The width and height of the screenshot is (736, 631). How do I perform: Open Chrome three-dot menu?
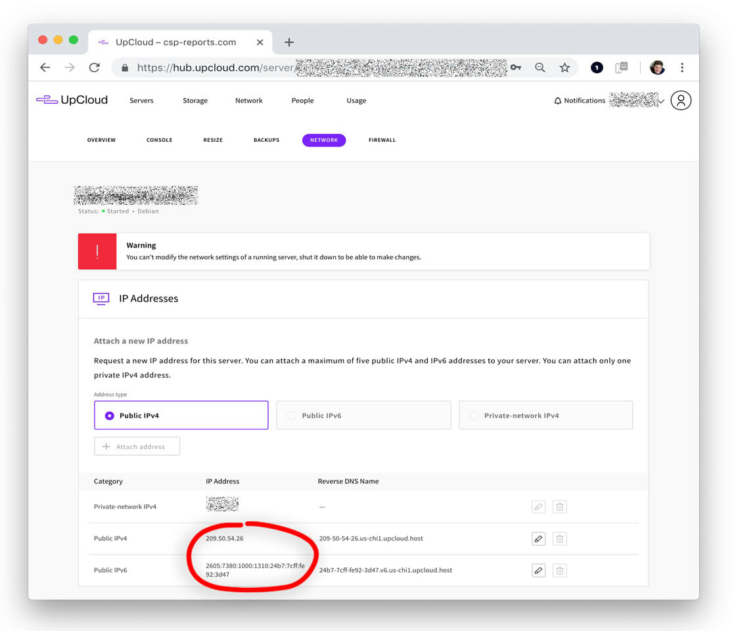[x=682, y=68]
